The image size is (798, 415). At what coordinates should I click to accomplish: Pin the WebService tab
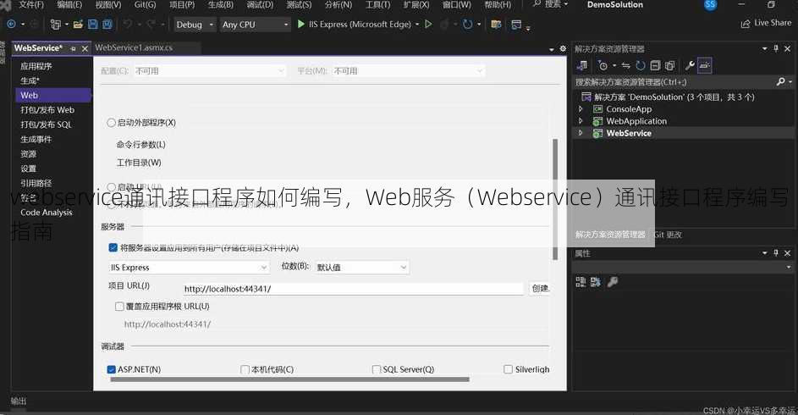coord(74,48)
